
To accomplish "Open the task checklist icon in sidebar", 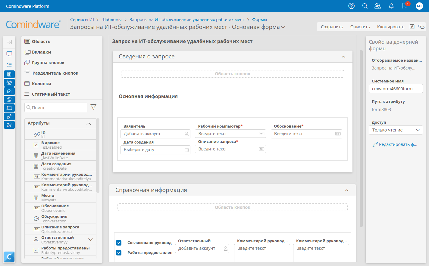I will [x=9, y=65].
